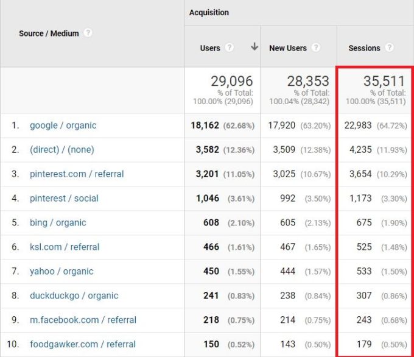Select pinterest.com referral new users 3,025
The image size is (414, 357).
click(284, 174)
